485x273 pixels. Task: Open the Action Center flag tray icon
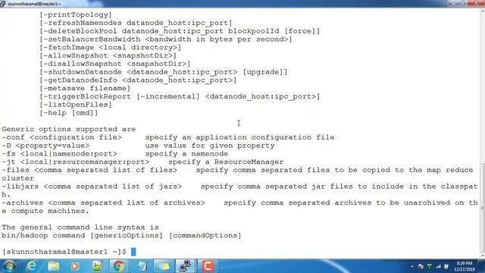421,266
